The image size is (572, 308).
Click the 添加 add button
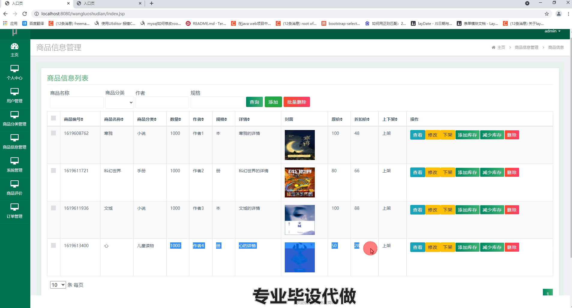click(x=273, y=102)
